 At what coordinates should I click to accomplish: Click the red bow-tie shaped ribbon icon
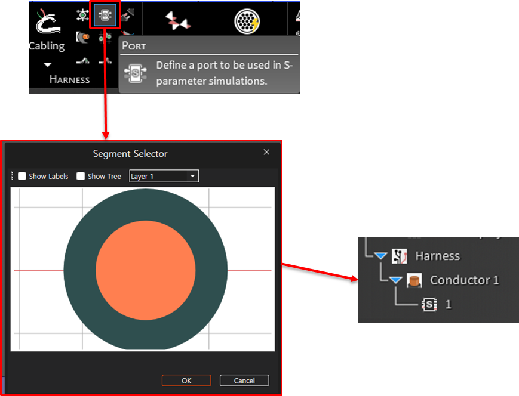pos(178,21)
